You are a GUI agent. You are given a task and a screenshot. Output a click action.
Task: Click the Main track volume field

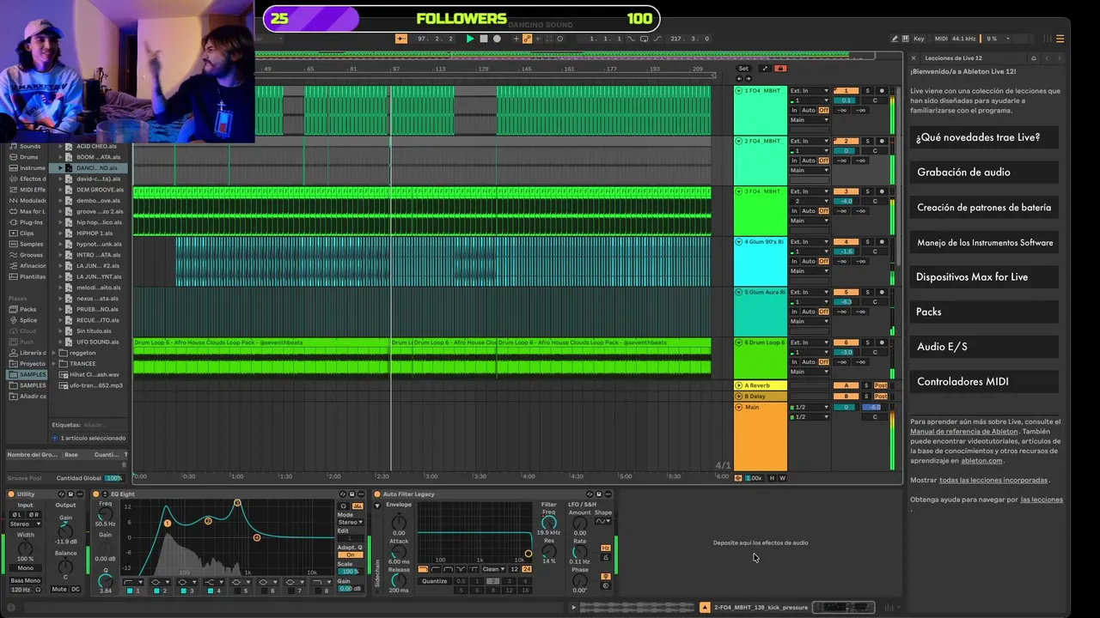[846, 407]
